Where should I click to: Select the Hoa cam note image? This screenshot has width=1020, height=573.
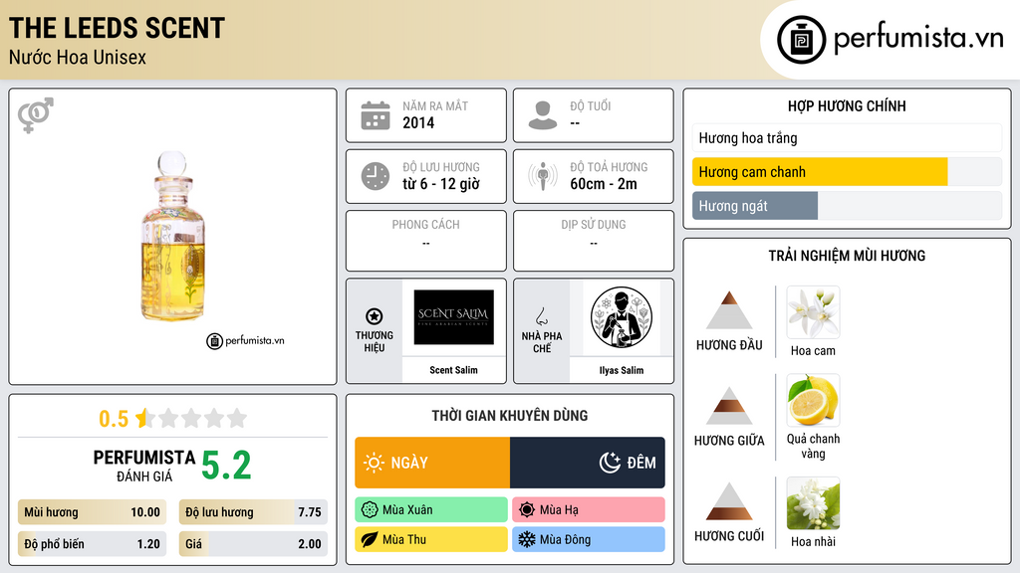(x=813, y=312)
